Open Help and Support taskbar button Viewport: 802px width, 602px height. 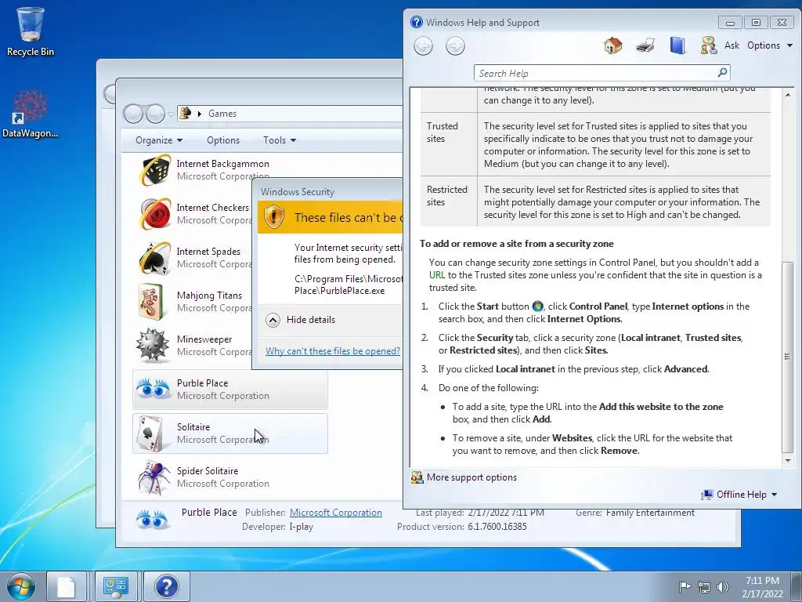(166, 586)
